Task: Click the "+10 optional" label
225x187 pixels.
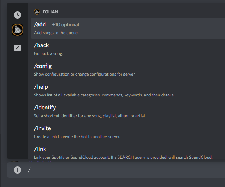Action: click(x=65, y=25)
